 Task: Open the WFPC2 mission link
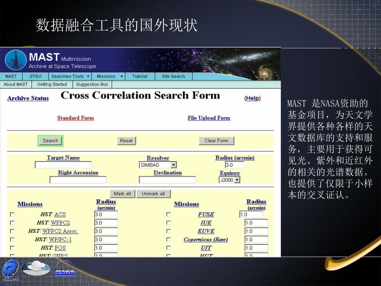pos(60,223)
